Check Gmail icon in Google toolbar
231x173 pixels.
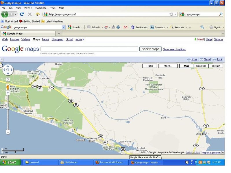tap(125, 27)
